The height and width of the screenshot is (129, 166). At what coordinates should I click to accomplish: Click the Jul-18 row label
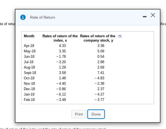point(29,62)
